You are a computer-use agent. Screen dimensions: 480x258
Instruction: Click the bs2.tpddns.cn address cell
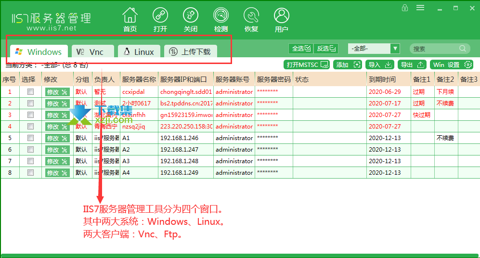pyautogui.click(x=186, y=103)
